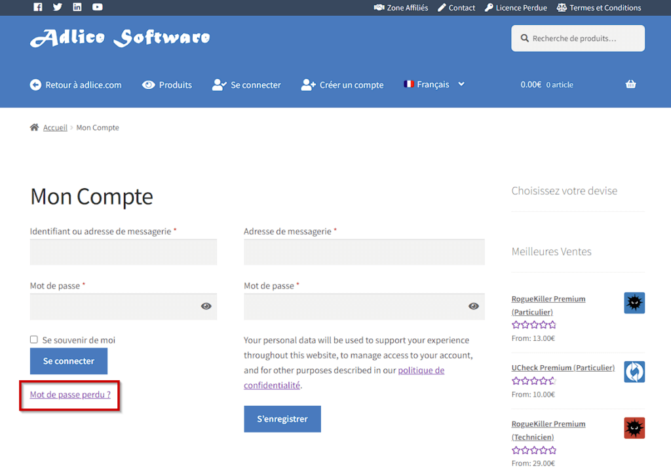Image resolution: width=671 pixels, height=474 pixels.
Task: Show password in the registration form
Action: (x=473, y=306)
